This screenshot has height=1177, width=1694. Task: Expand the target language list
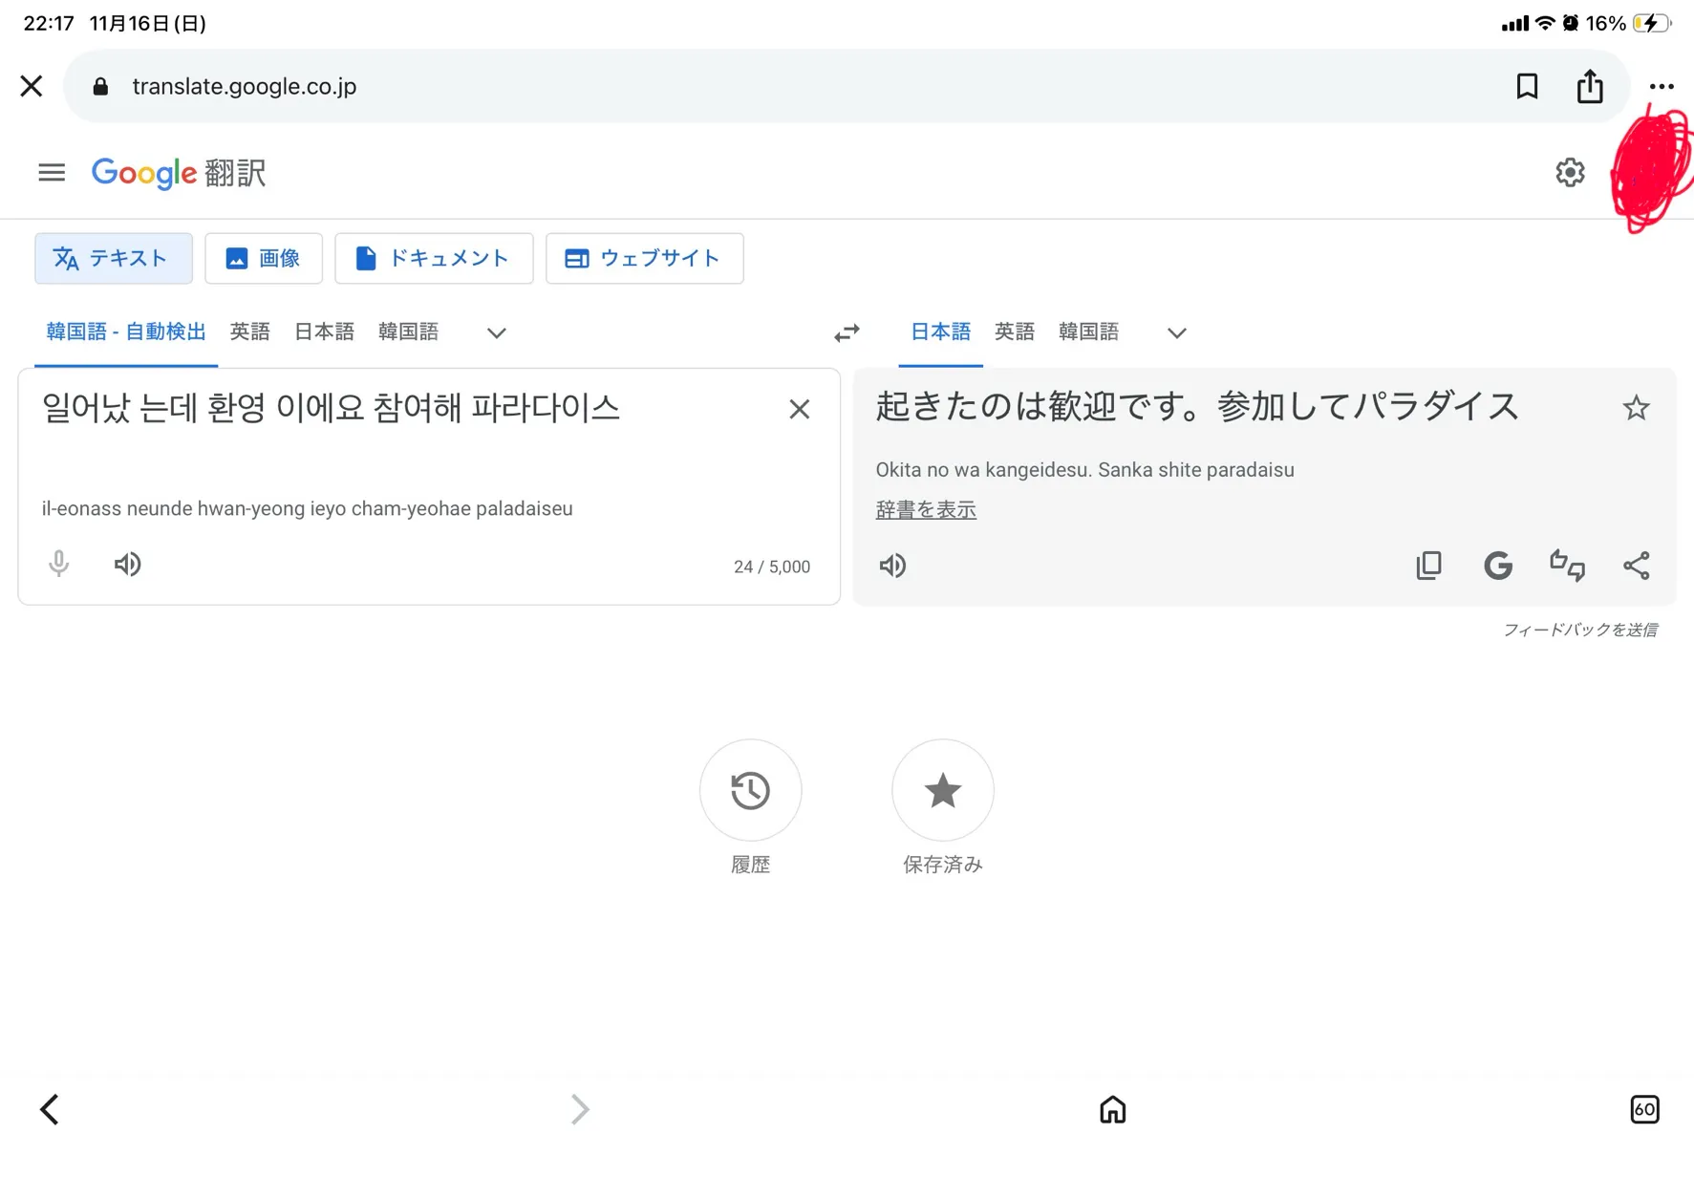coord(1176,332)
